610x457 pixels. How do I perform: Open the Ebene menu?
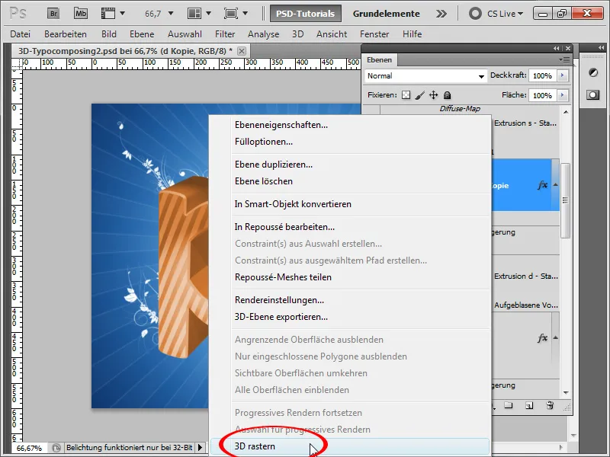(x=142, y=34)
